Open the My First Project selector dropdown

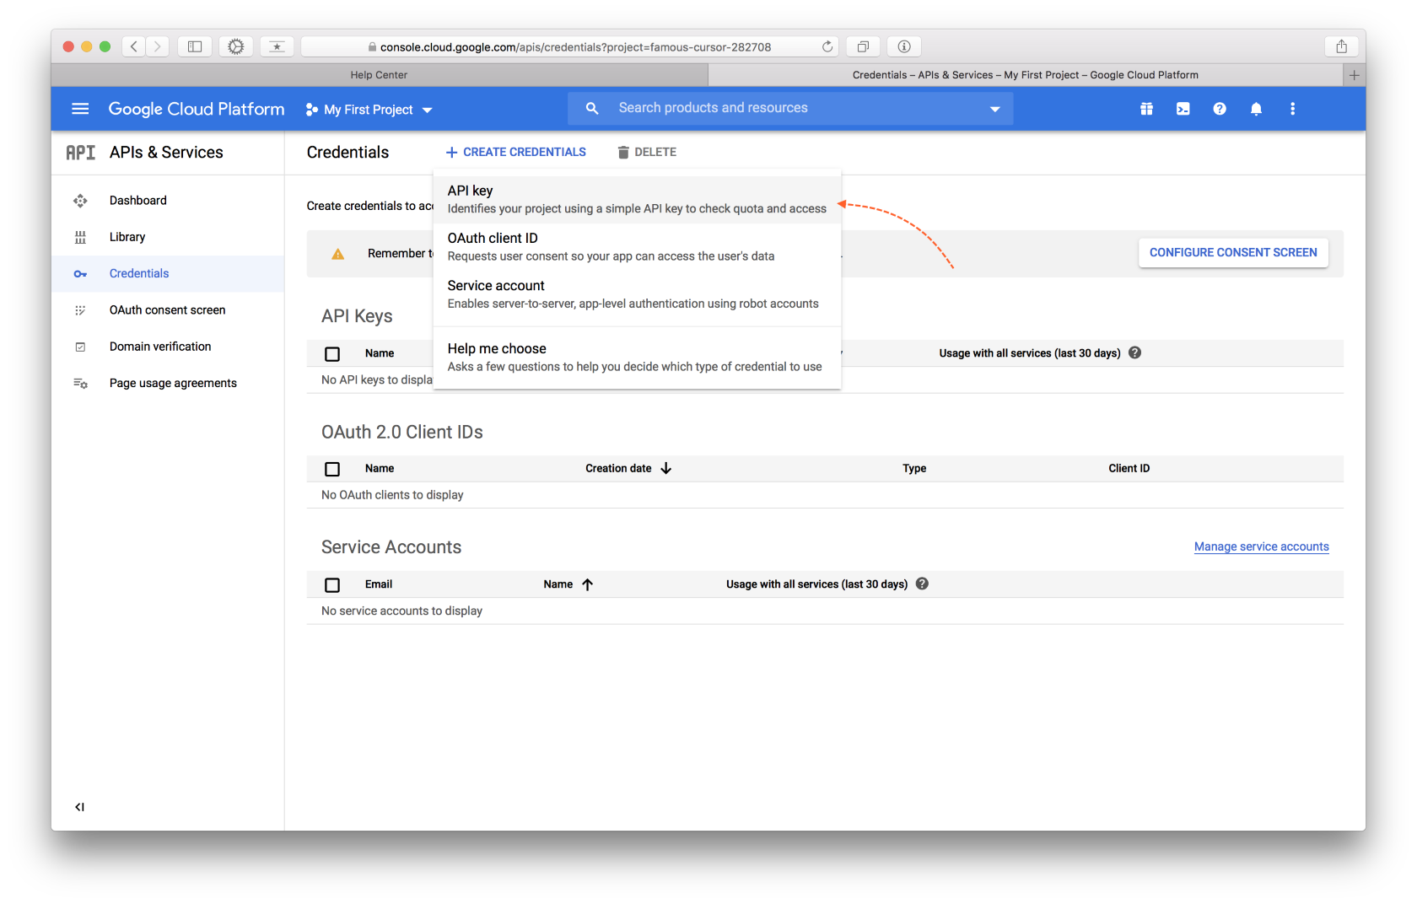pyautogui.click(x=369, y=110)
